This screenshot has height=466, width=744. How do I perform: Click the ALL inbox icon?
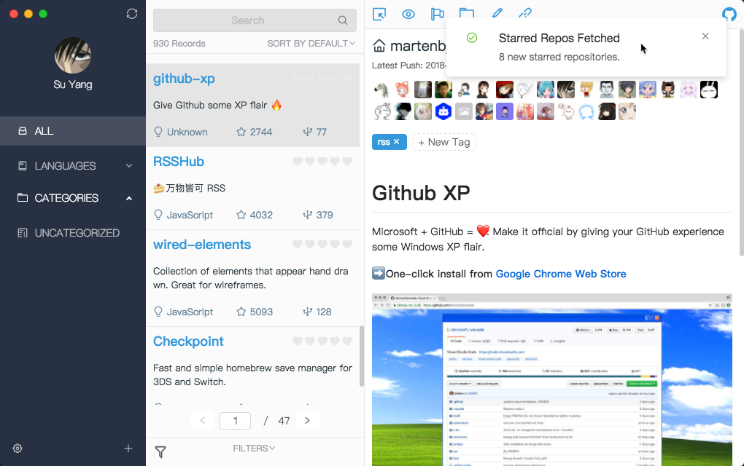[23, 131]
